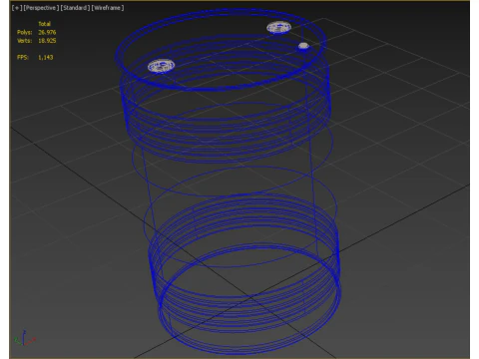The width and height of the screenshot is (479, 359).
Task: Click the XYZ axis tripod icon
Action: point(24,338)
